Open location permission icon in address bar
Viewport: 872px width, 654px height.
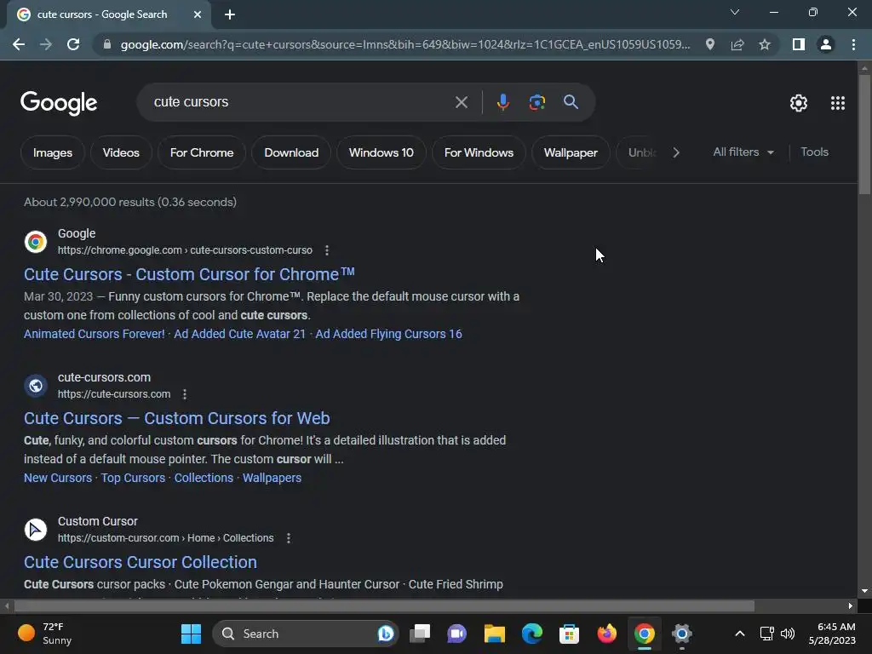coord(709,44)
